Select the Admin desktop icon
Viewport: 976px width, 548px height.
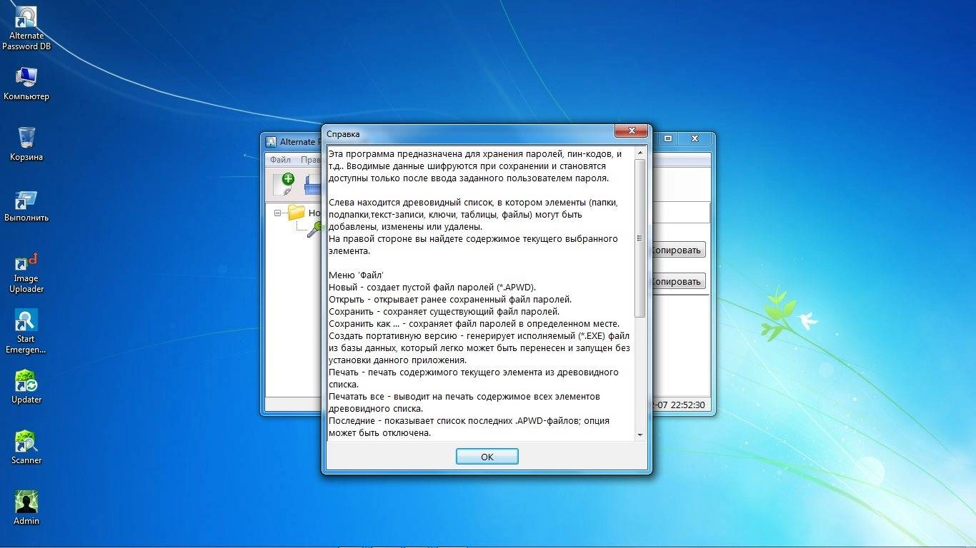(26, 508)
